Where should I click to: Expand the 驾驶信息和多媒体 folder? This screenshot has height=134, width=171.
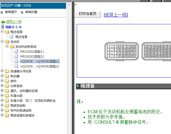click(2, 115)
